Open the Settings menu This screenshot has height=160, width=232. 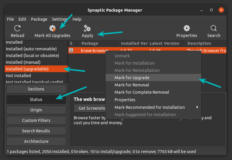(x=59, y=19)
